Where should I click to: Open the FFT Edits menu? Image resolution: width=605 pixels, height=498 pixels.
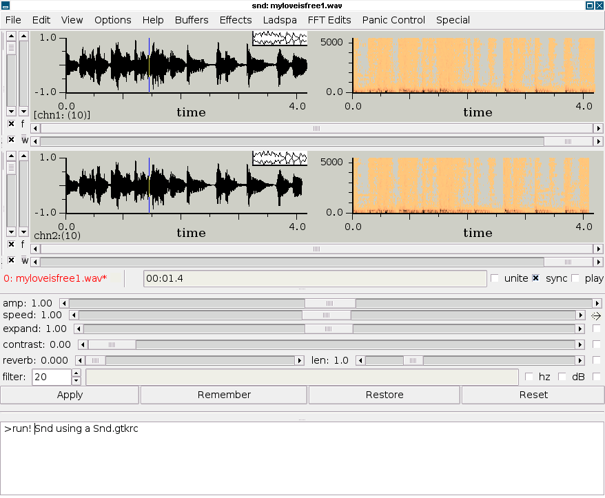[x=329, y=20]
